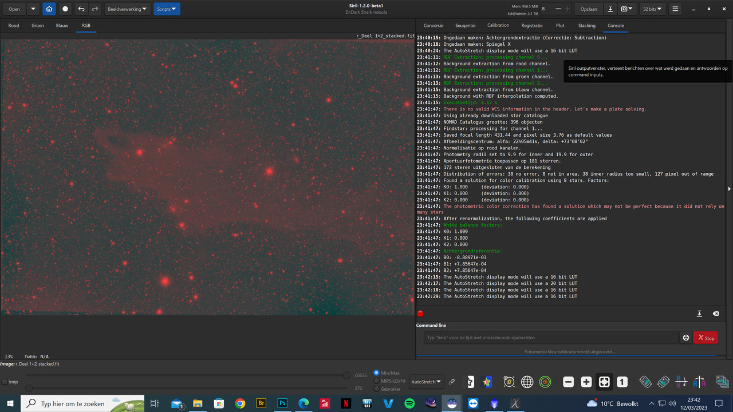This screenshot has height=412, width=733.
Task: Switch to the Blauw channel tab
Action: tap(62, 26)
